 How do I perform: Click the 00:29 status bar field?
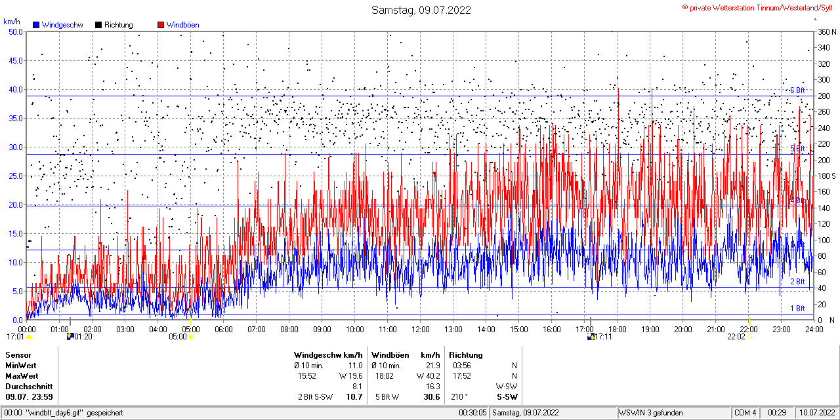coord(778,413)
